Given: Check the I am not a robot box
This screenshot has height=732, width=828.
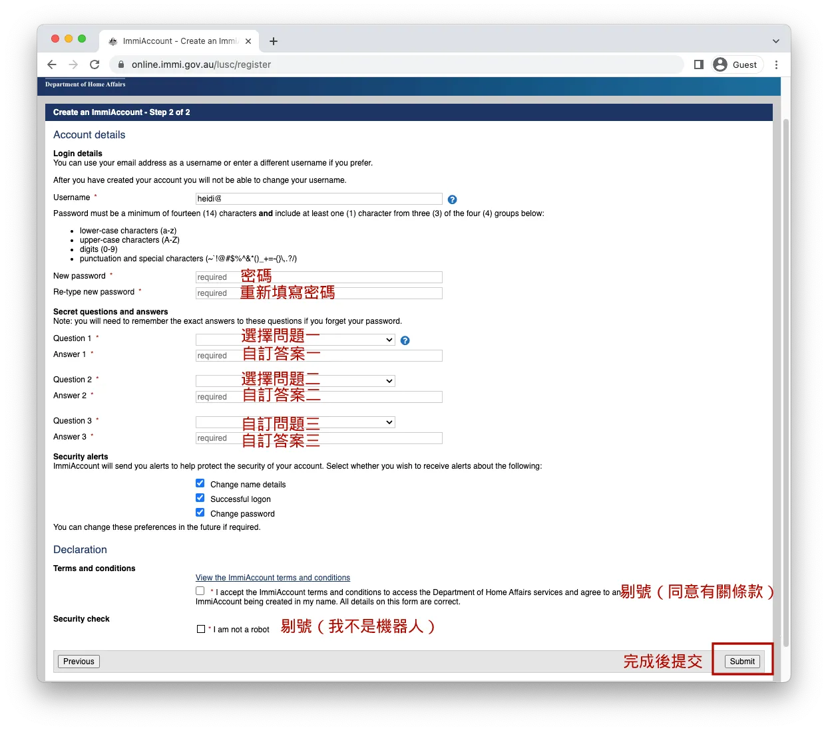Looking at the screenshot, I should [x=201, y=629].
